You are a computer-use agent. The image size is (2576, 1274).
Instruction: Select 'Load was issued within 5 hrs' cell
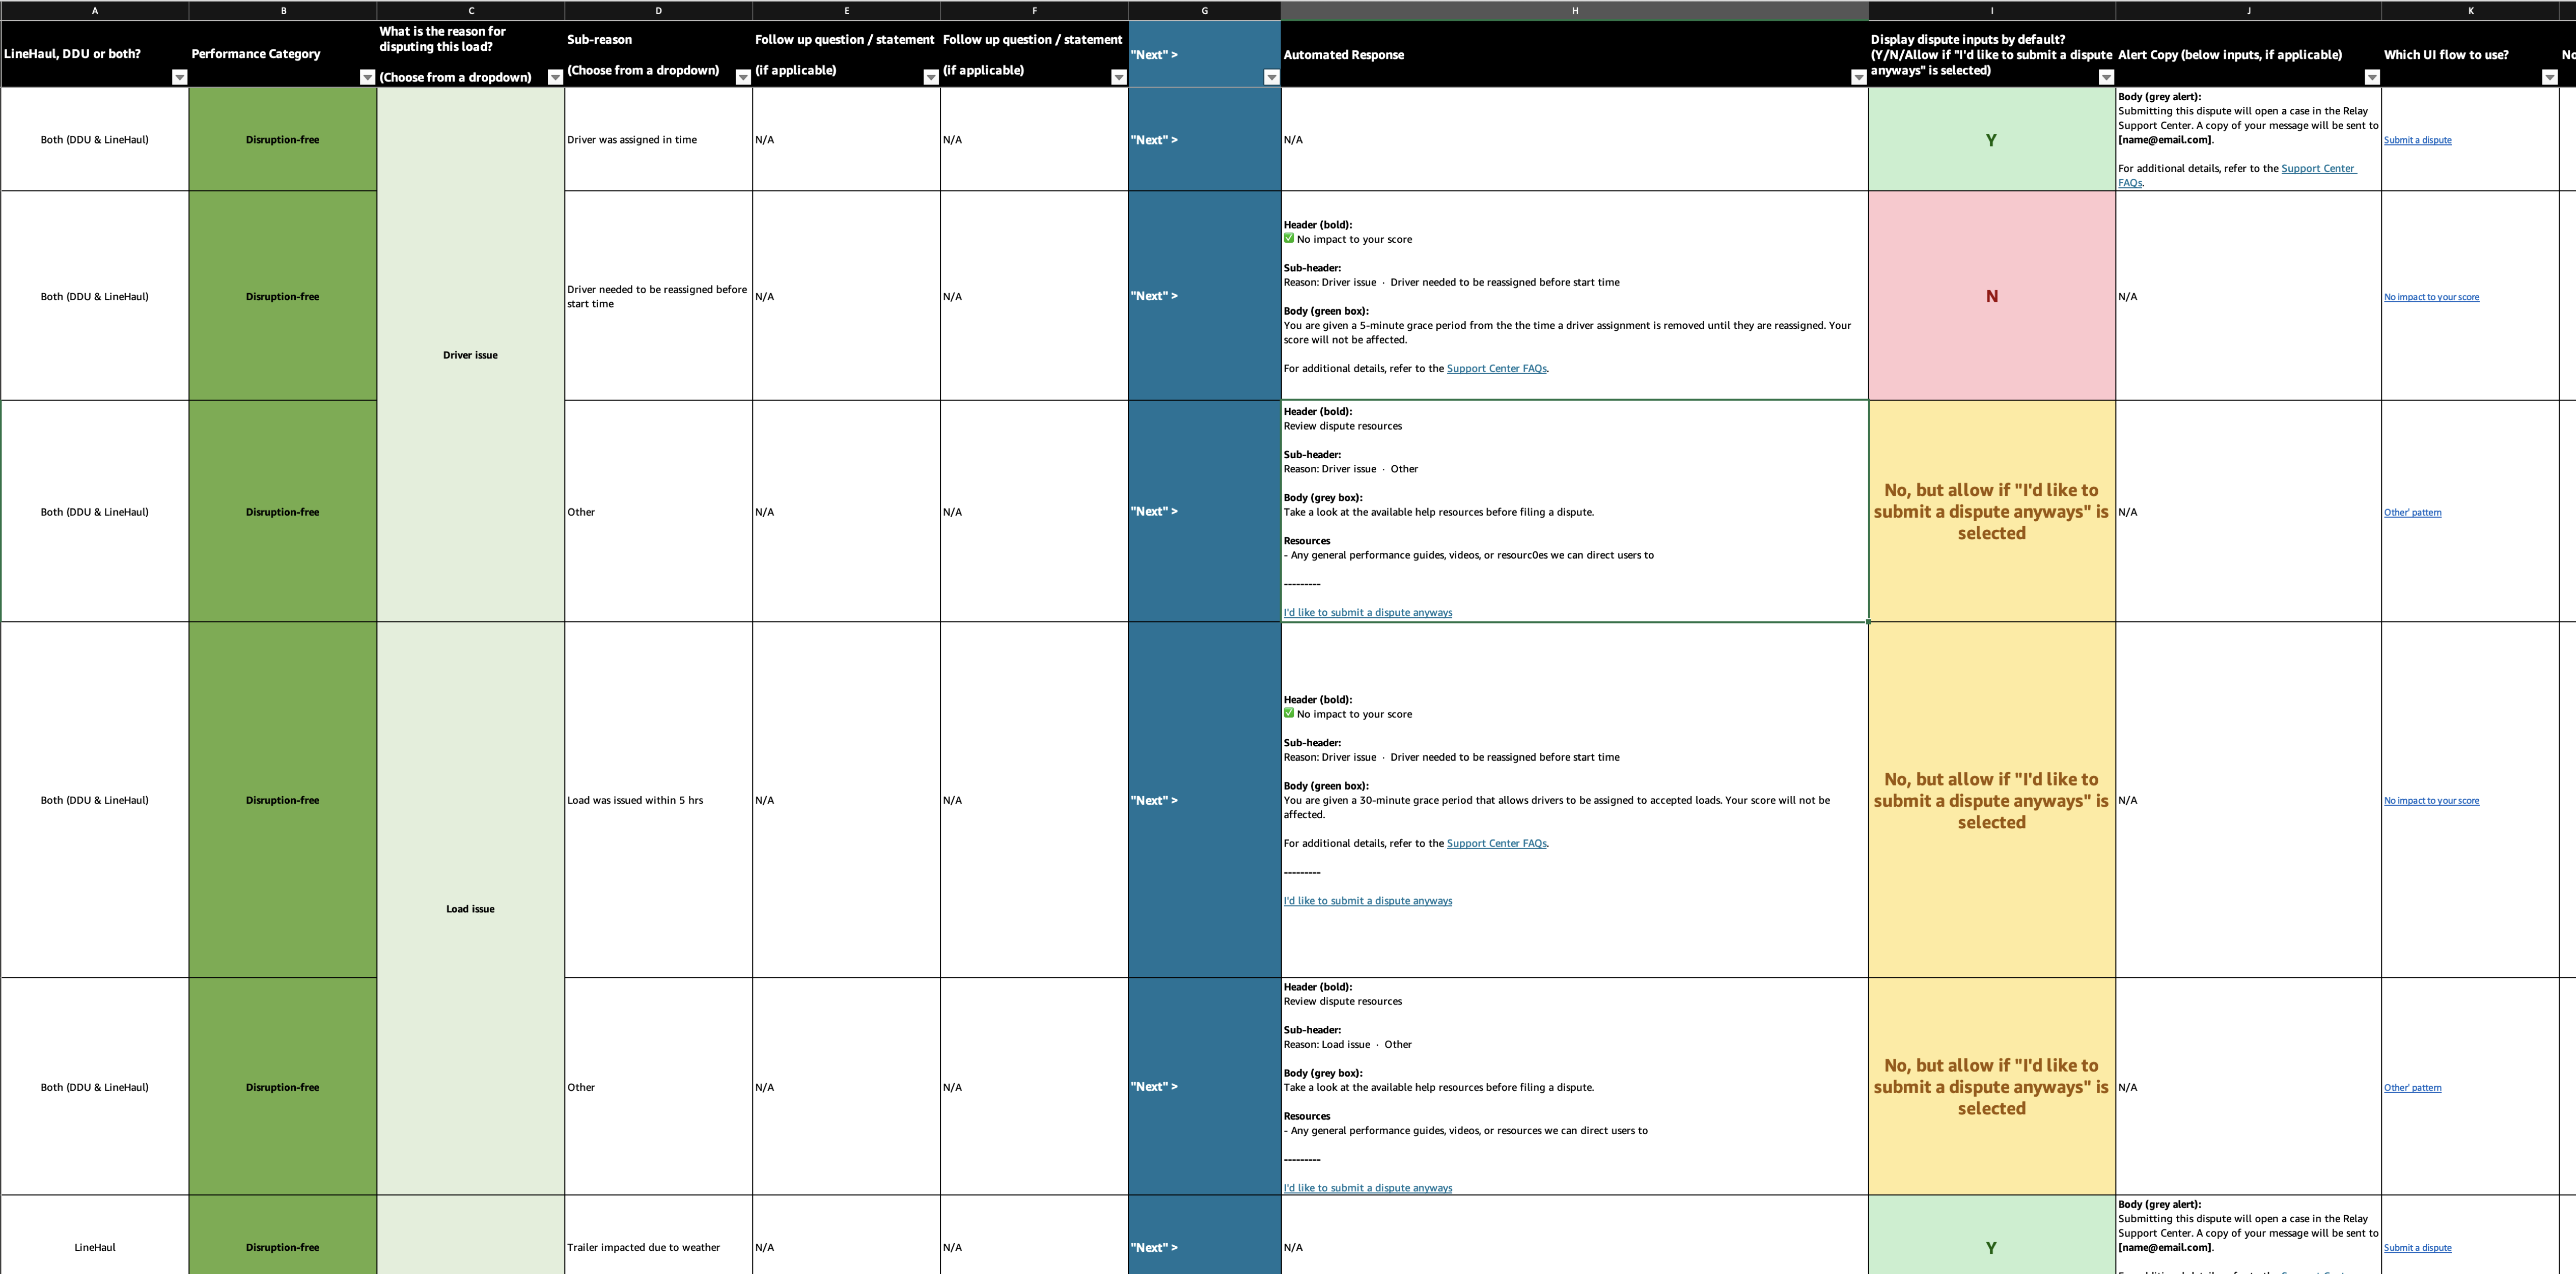658,800
